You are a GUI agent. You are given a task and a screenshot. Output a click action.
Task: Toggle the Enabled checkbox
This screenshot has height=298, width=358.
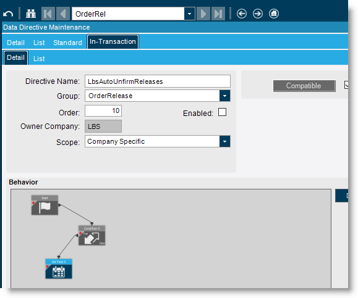222,112
